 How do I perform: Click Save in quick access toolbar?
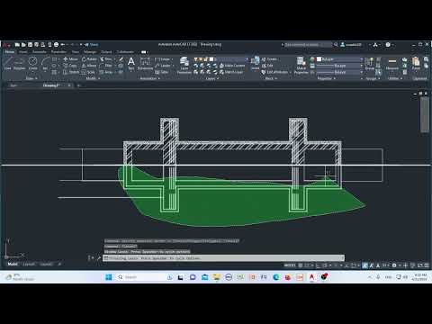click(x=30, y=45)
